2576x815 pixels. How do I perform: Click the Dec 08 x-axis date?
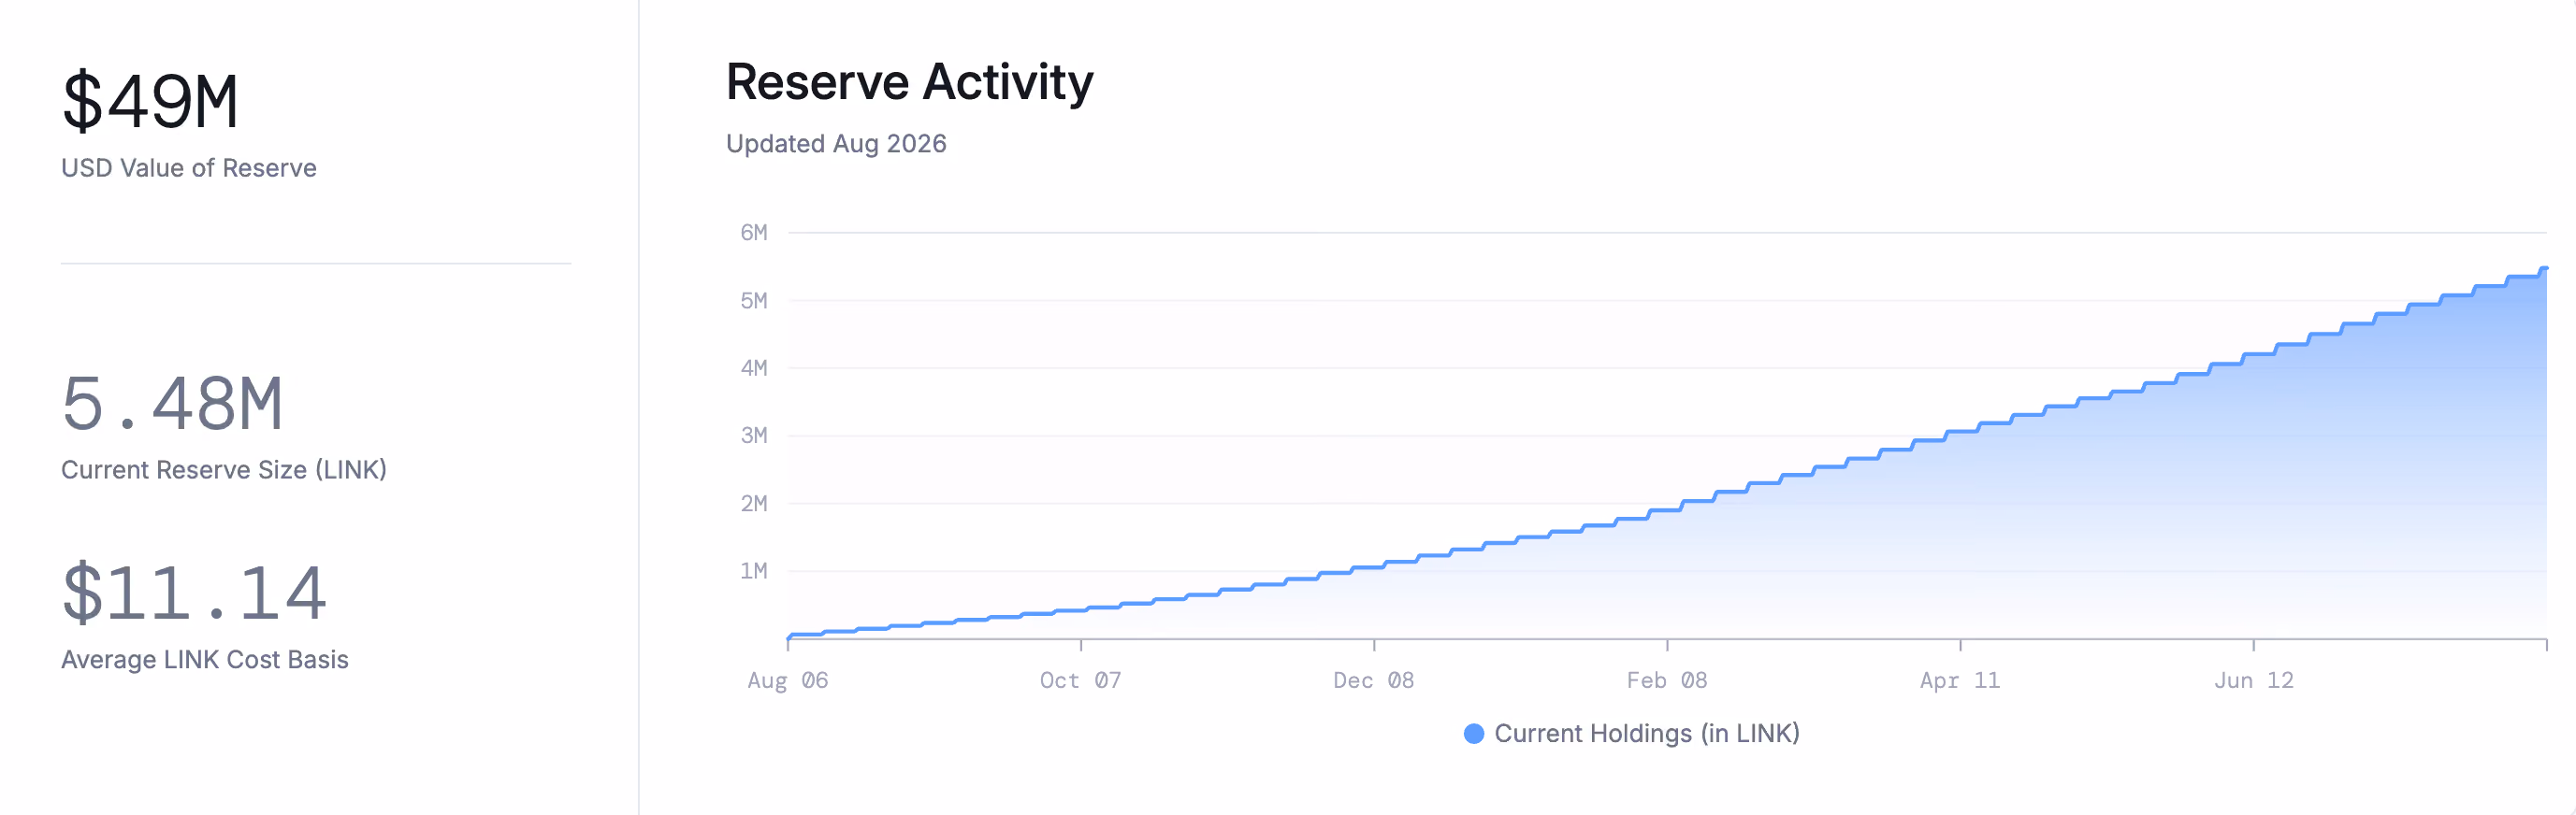pyautogui.click(x=1374, y=680)
